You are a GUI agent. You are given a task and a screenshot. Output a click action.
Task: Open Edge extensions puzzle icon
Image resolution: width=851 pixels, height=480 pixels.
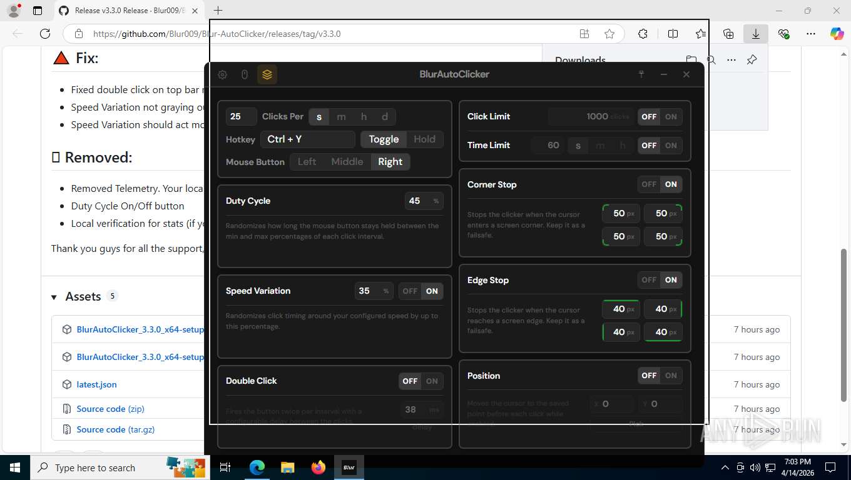pos(643,34)
